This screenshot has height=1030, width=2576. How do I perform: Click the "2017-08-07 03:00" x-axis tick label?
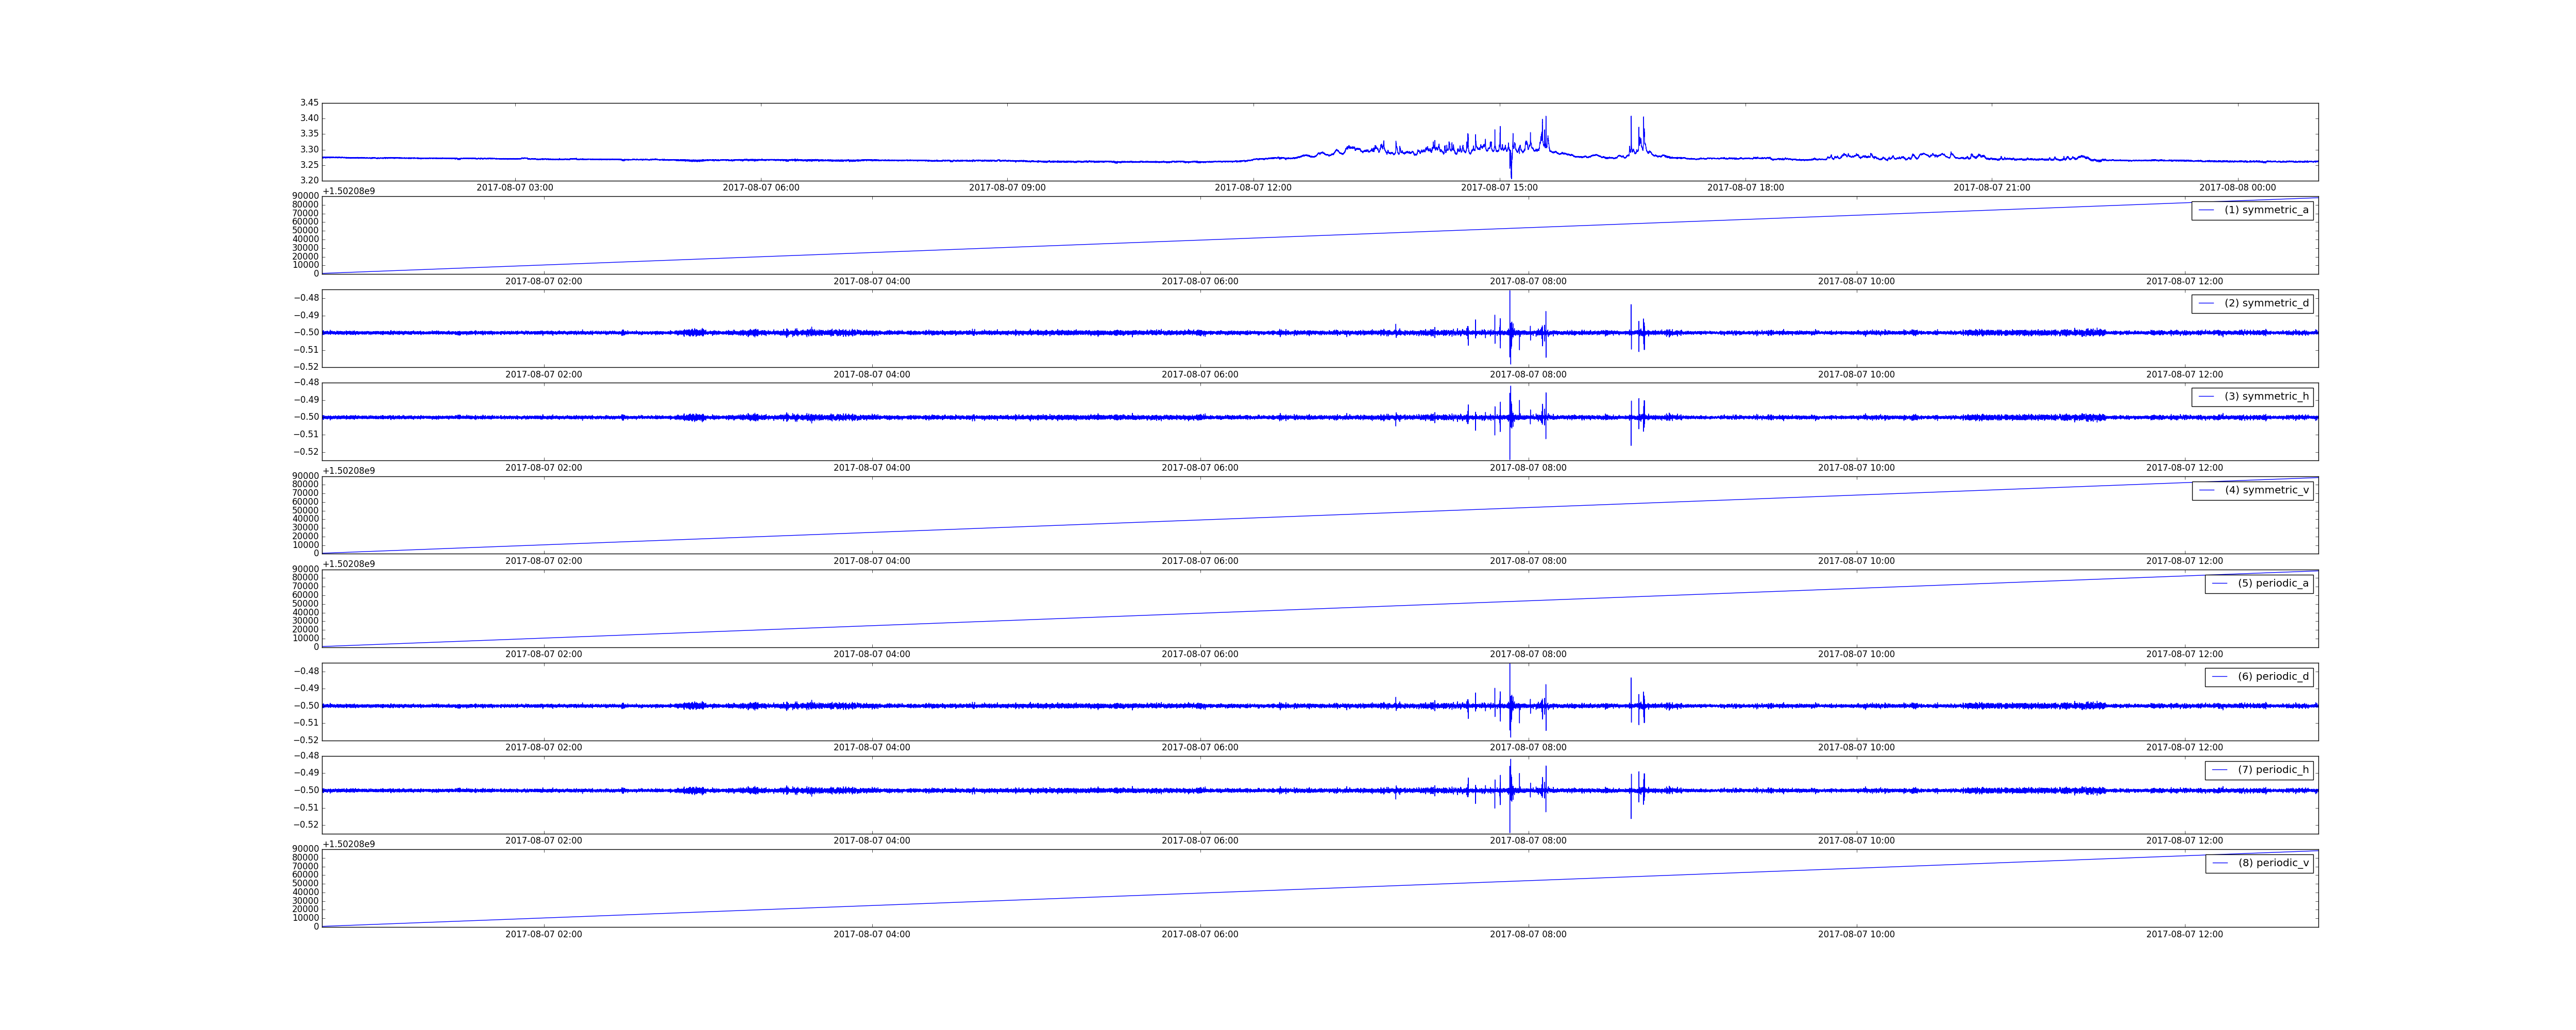pos(514,188)
